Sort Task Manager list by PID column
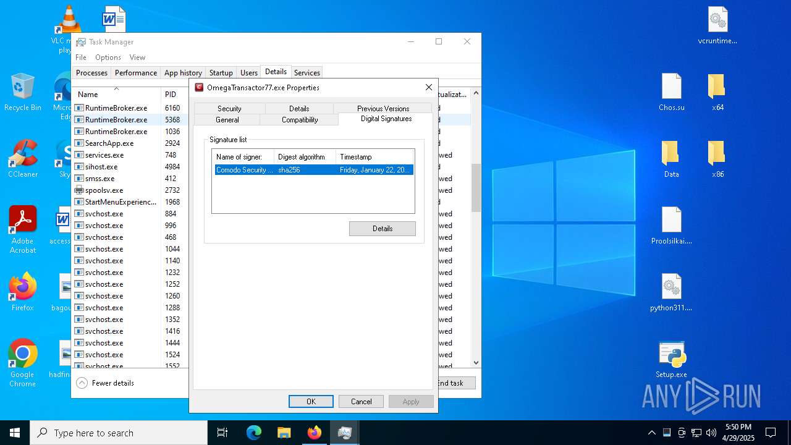Viewport: 791px width, 445px height. point(175,94)
